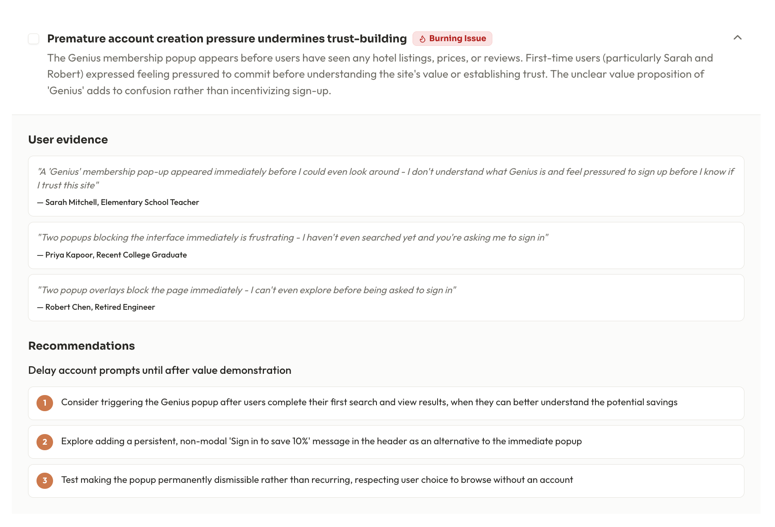Viewport: 775px width, 527px height.
Task: Click the 'Delay account prompts' subheading
Action: [160, 370]
